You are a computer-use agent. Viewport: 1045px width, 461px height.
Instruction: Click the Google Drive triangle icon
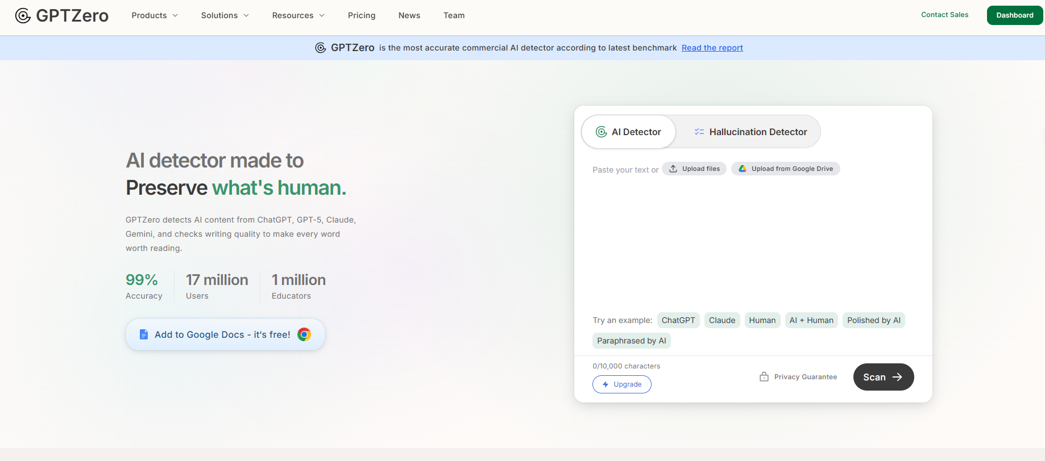[x=743, y=169]
